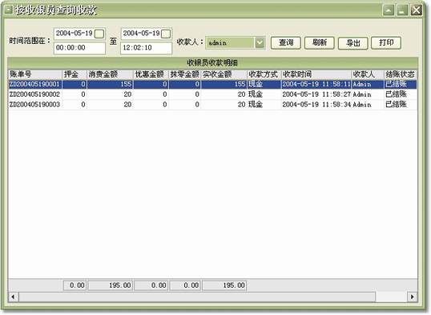Click scrollbar left arrow
This screenshot has width=431, height=315.
tap(13, 297)
